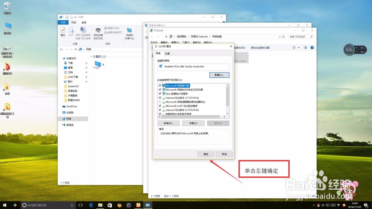Click 控制面板 in the 网络连接 breadcrumb

[182, 37]
